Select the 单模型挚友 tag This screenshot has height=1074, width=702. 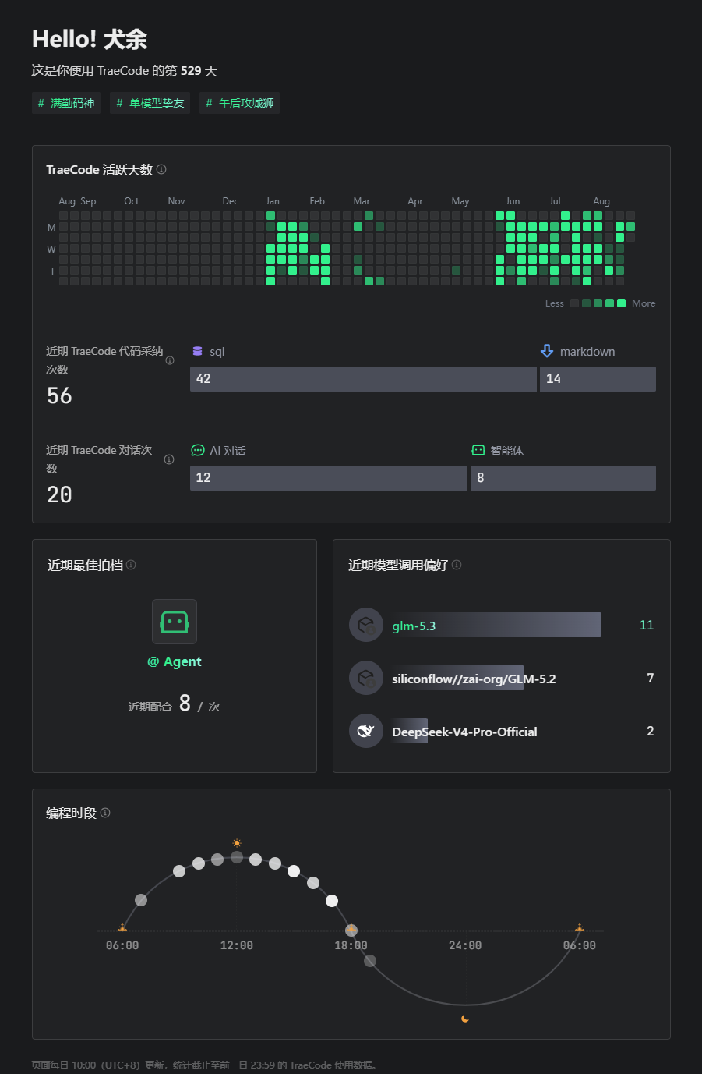coord(150,103)
